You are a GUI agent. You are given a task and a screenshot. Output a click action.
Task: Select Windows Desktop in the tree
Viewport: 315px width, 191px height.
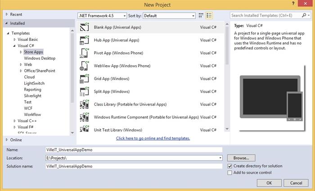pyautogui.click(x=40, y=58)
